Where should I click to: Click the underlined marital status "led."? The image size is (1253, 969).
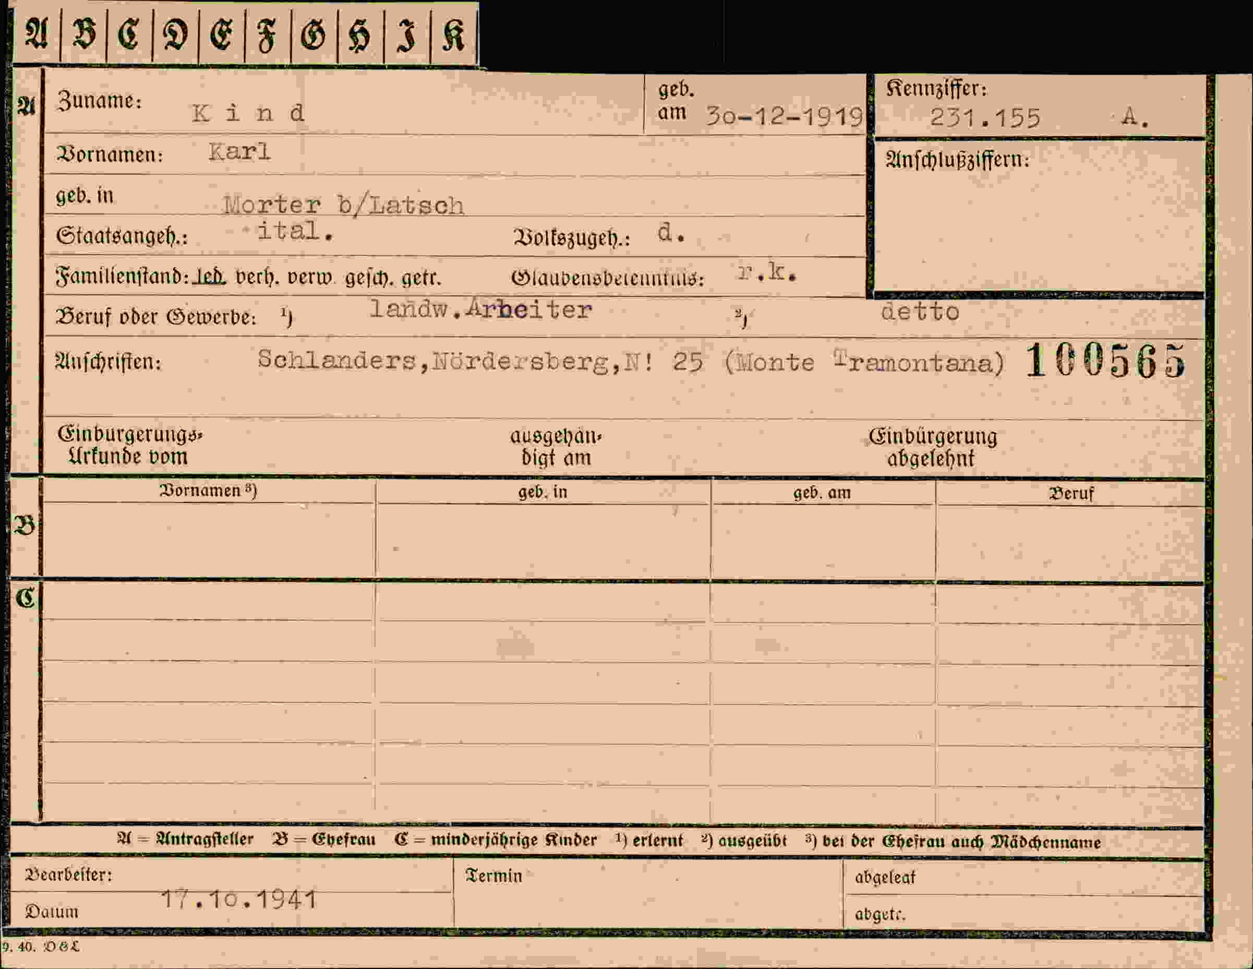[209, 277]
